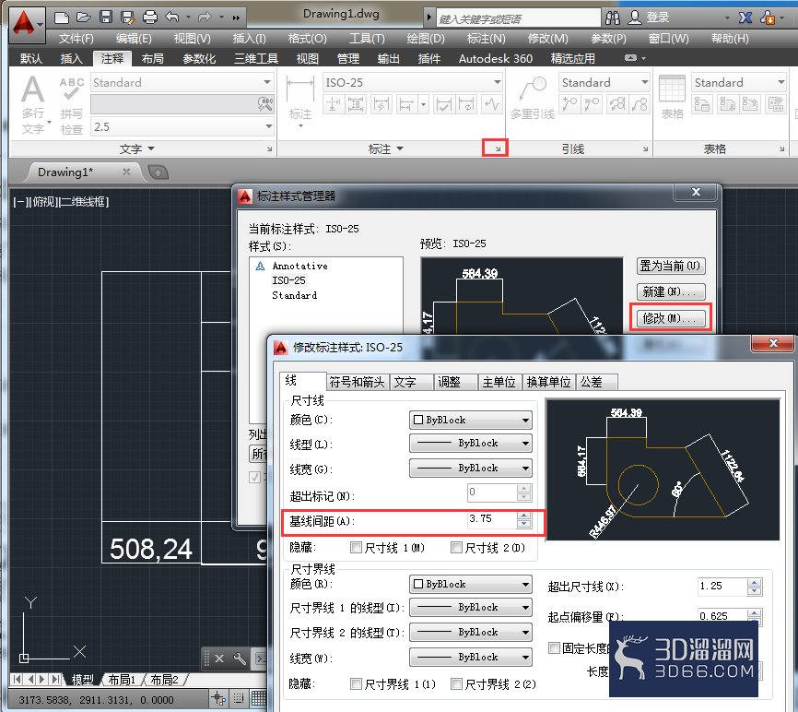Screen dimensions: 798x712
Task: Click the 修改(M)... button
Action: (x=670, y=318)
